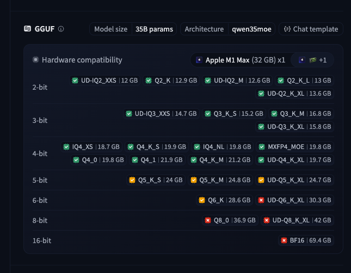Click the +1 additional hardware badge
The image size is (351, 273).
(313, 60)
